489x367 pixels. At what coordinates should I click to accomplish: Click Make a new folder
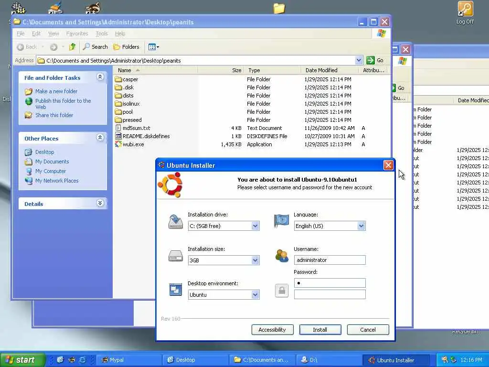56,91
